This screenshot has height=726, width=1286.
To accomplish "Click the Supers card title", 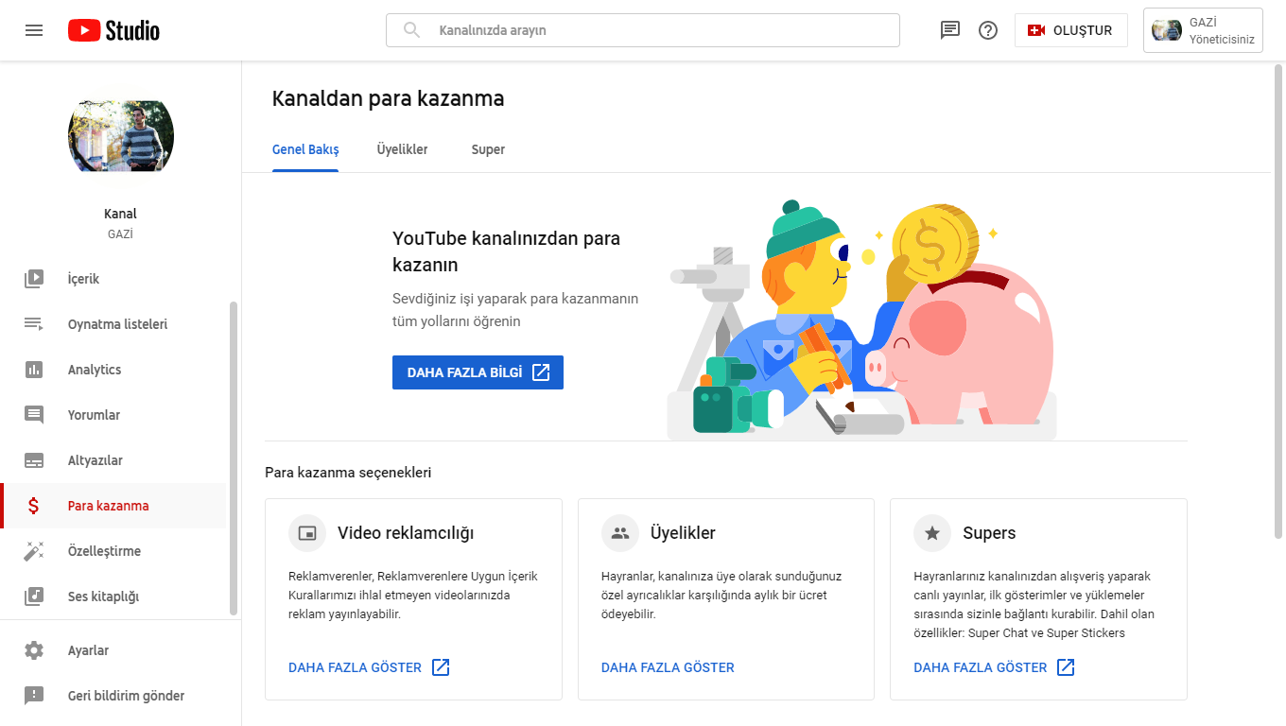I will point(989,533).
